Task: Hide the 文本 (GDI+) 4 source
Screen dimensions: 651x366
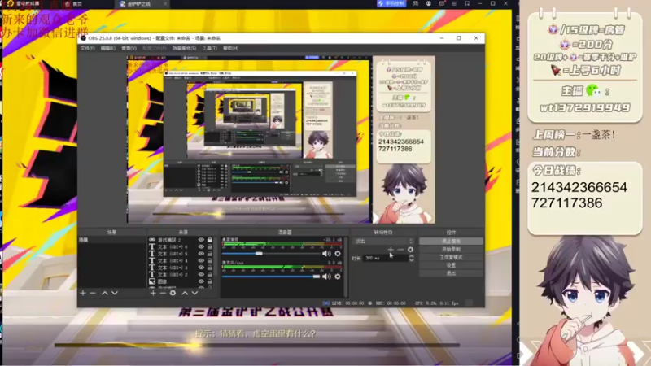Action: (201, 260)
